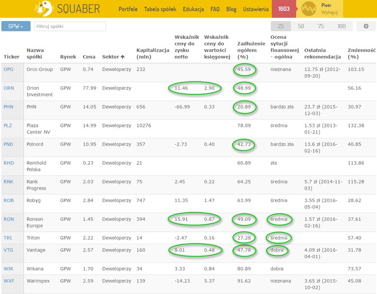This screenshot has height=294, width=377.
Task: Click Polnord price value 10.95
Action: pos(89,144)
